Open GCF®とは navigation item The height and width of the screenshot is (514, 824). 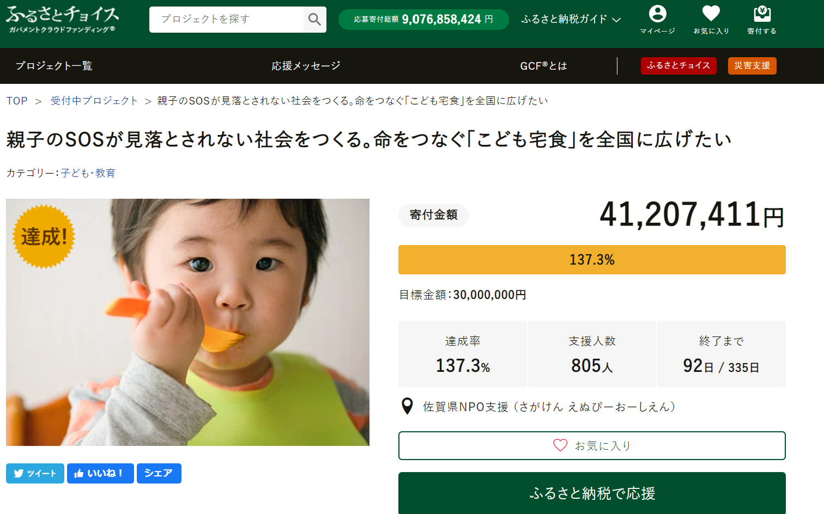coord(543,66)
